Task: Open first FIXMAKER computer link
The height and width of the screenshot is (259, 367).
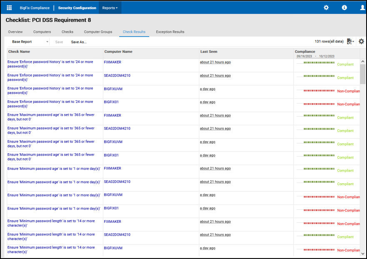Action: click(x=112, y=62)
